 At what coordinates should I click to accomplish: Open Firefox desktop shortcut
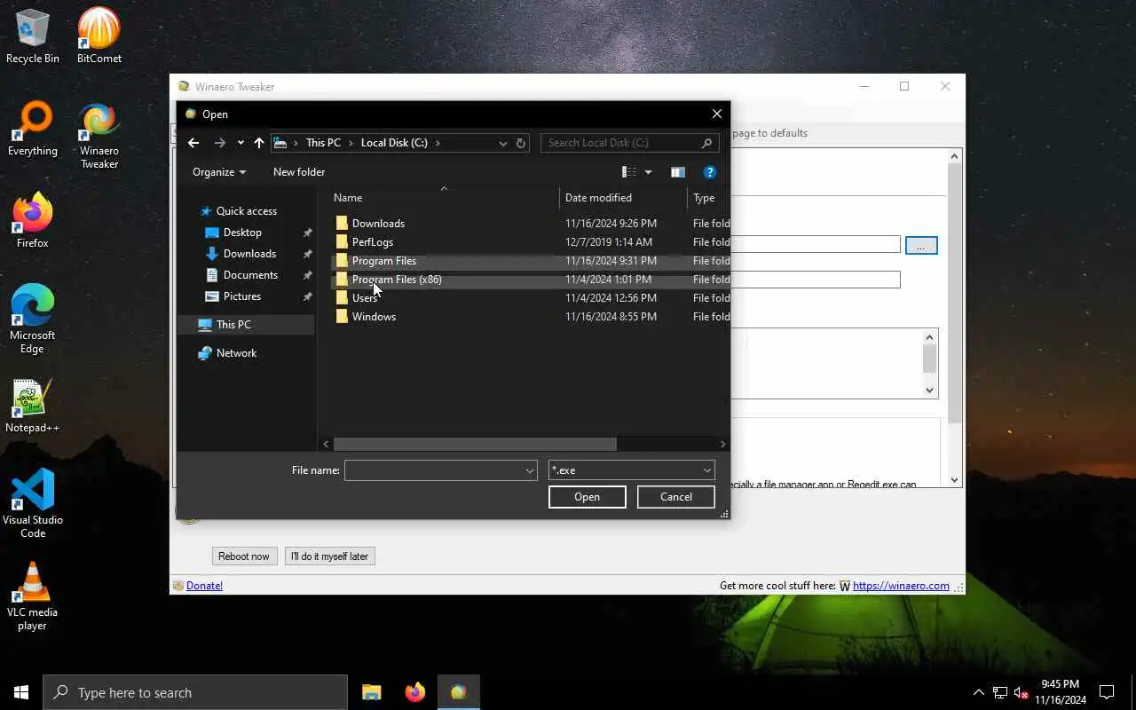(33, 220)
